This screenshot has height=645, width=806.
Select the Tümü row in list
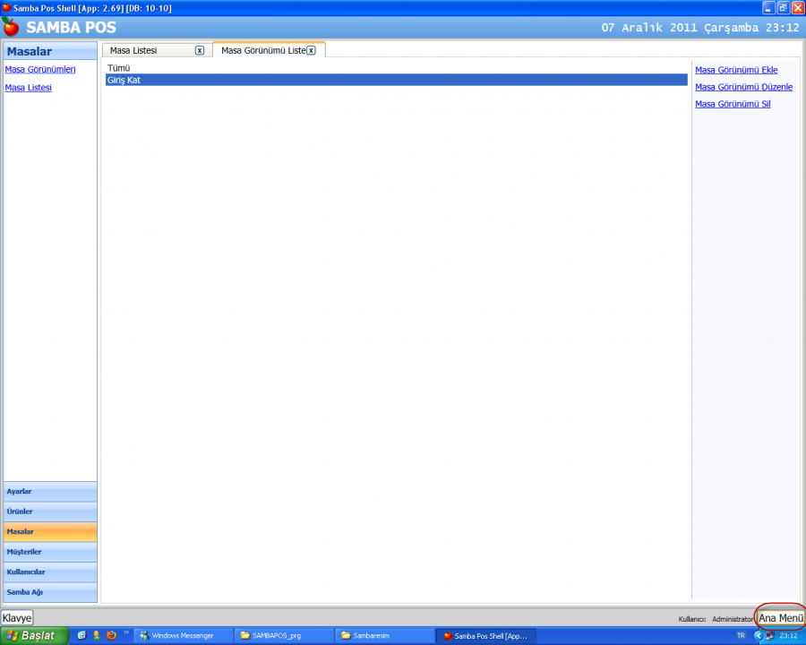397,68
